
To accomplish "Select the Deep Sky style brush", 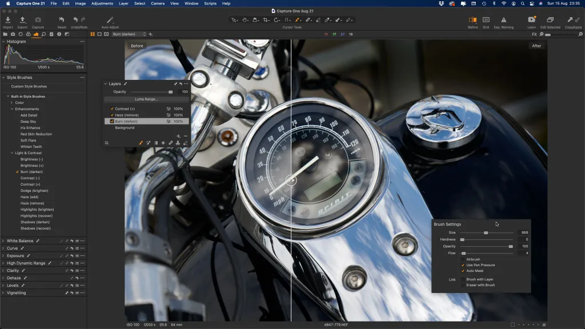I will [29, 122].
